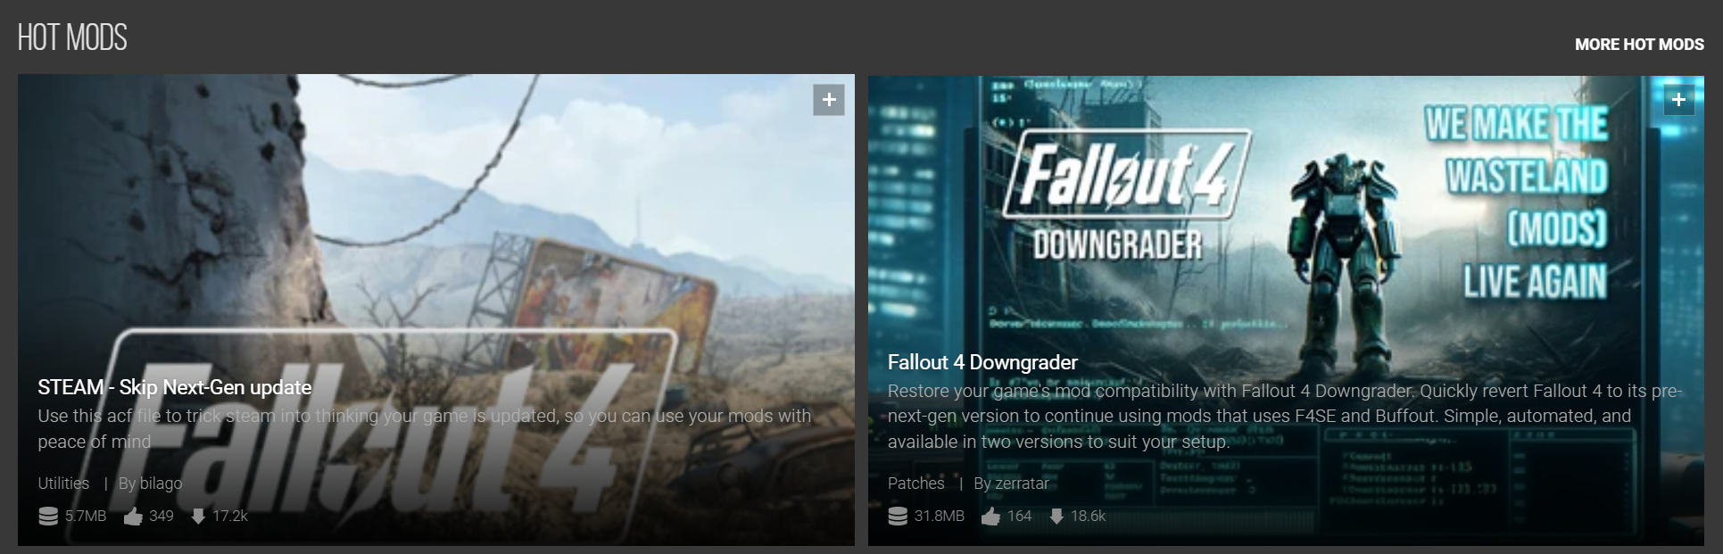This screenshot has width=1723, height=554.
Task: Click the 18.6k downloads count
Action: tap(1088, 517)
